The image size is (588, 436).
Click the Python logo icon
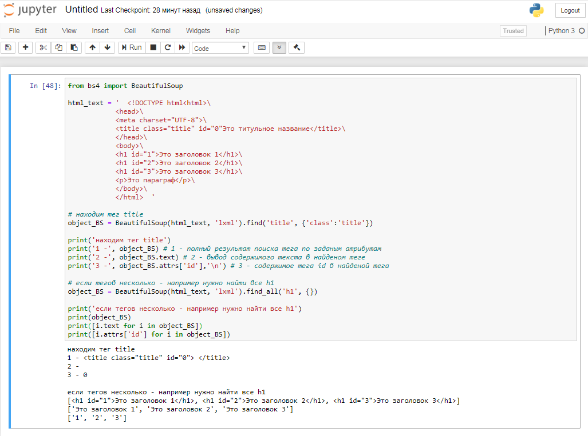click(x=536, y=10)
